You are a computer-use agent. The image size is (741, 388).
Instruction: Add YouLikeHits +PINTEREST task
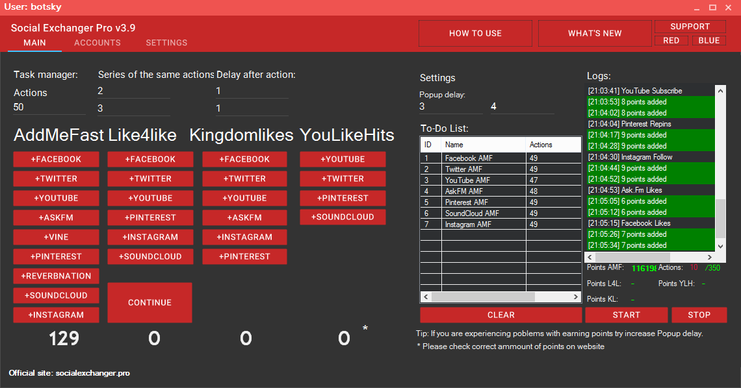(x=343, y=198)
